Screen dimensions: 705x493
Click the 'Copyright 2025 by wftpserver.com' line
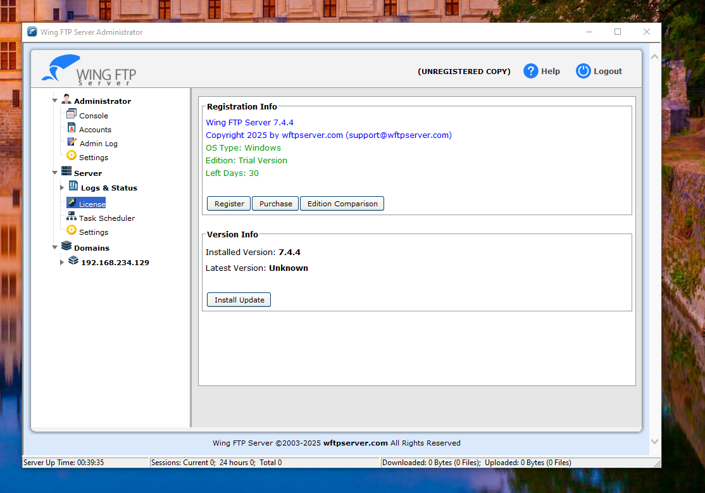click(x=328, y=135)
